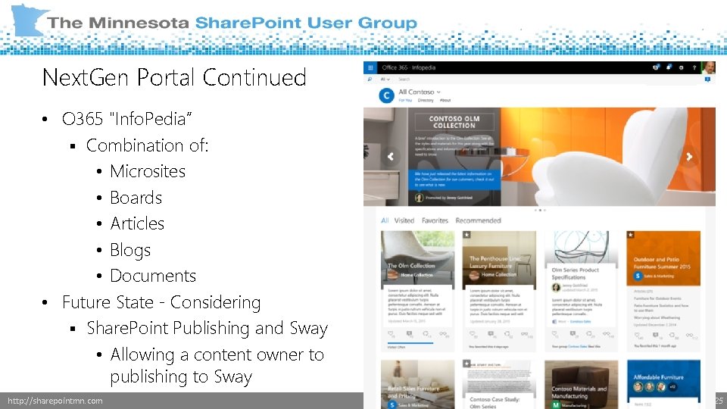Screen dimensions: 727x409
Task: Click the star on Penthouse Line card
Action: pos(467,235)
